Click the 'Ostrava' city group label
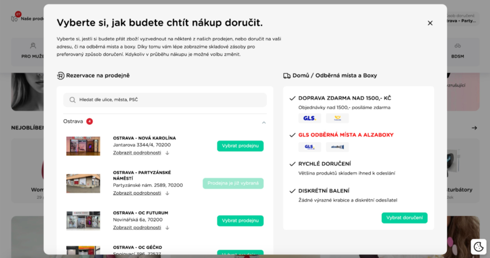Image resolution: width=490 pixels, height=258 pixels. (73, 122)
